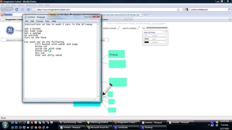The image size is (232, 130).
Task: Click second Invite a Friend link
Action: point(129,28)
